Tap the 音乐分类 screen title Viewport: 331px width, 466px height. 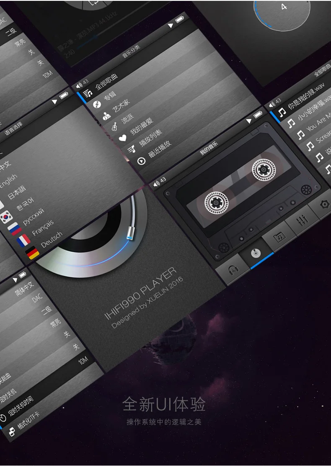pyautogui.click(x=131, y=51)
